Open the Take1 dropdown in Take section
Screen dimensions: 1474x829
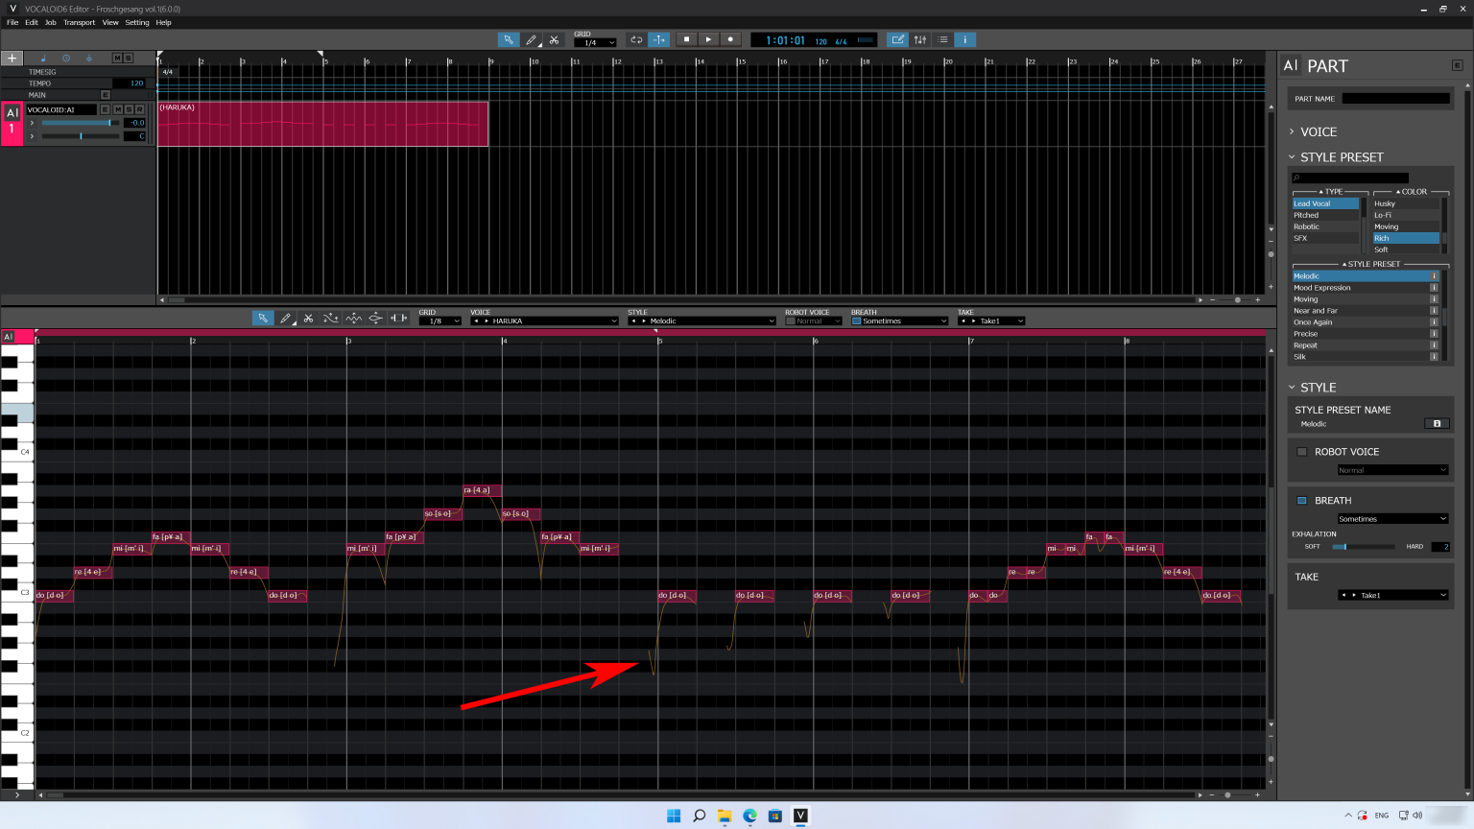click(1392, 596)
